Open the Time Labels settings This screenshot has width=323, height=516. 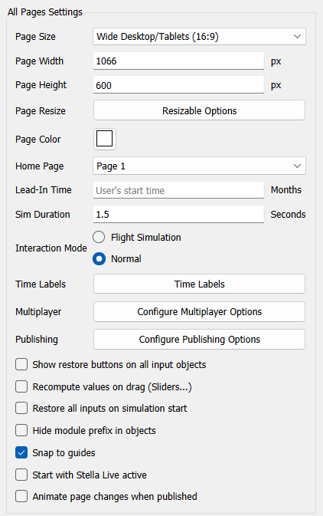click(x=199, y=284)
